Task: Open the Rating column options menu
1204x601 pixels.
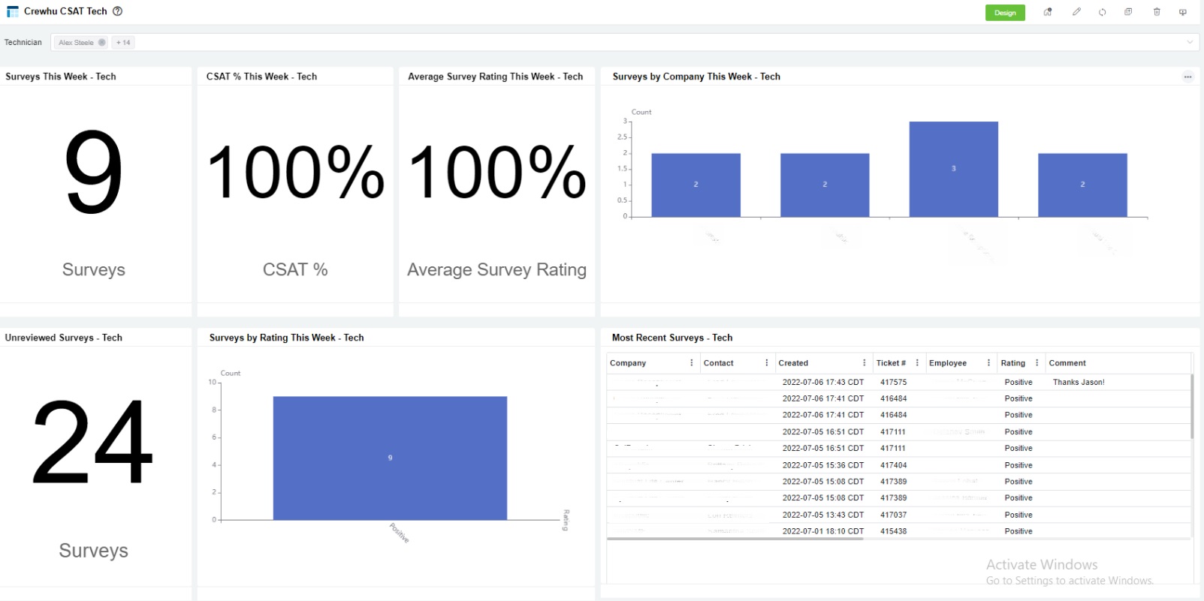Action: (x=1037, y=363)
